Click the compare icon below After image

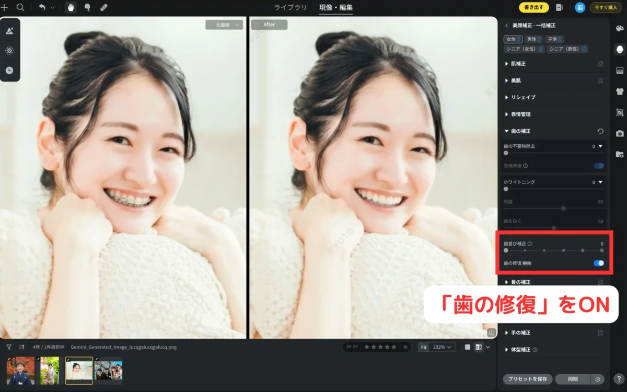(491, 332)
